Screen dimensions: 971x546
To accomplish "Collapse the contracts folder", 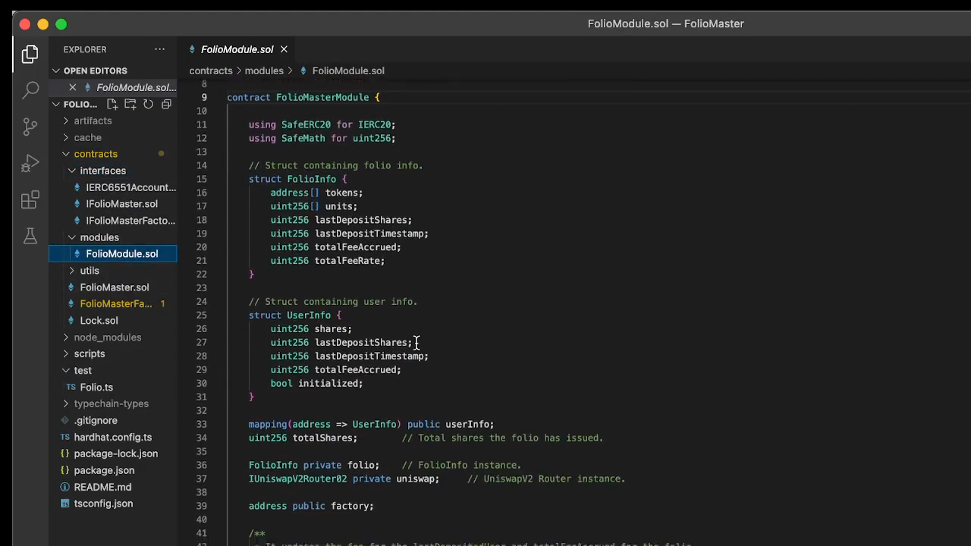I will point(96,154).
